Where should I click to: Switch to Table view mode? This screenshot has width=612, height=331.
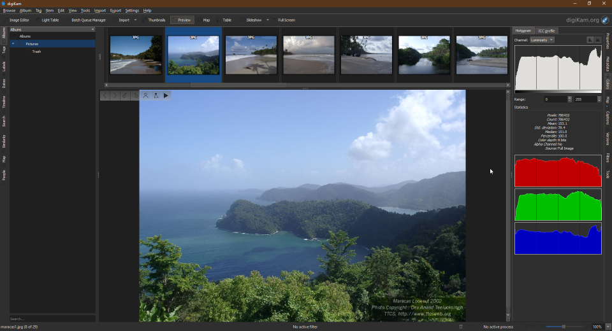pyautogui.click(x=226, y=20)
